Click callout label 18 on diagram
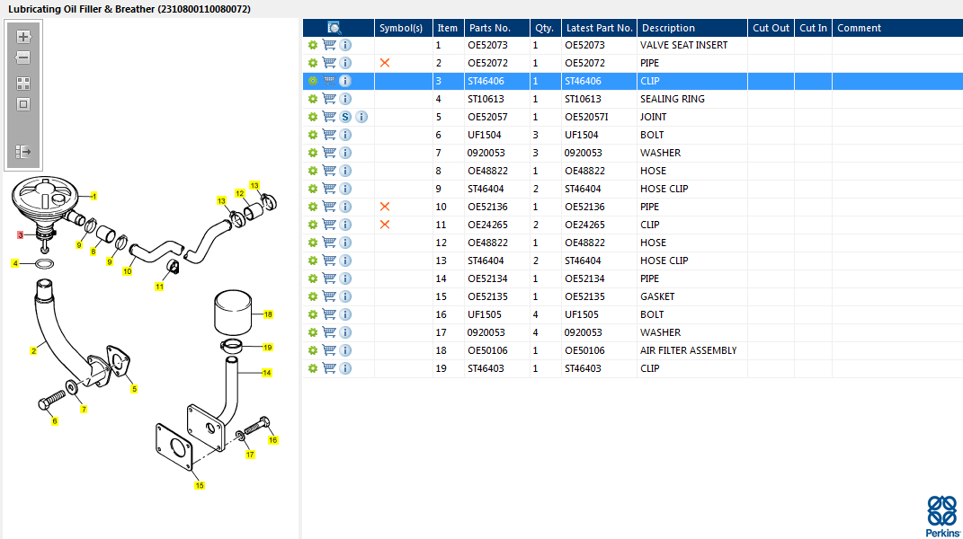963x539 pixels. (268, 314)
